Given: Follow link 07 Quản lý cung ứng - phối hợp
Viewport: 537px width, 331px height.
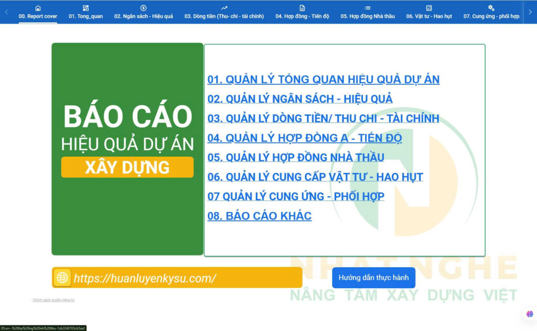Looking at the screenshot, I should pyautogui.click(x=296, y=196).
